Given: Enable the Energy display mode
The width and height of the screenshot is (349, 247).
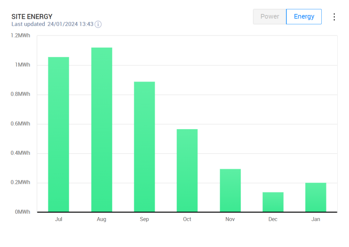Looking at the screenshot, I should [x=304, y=16].
